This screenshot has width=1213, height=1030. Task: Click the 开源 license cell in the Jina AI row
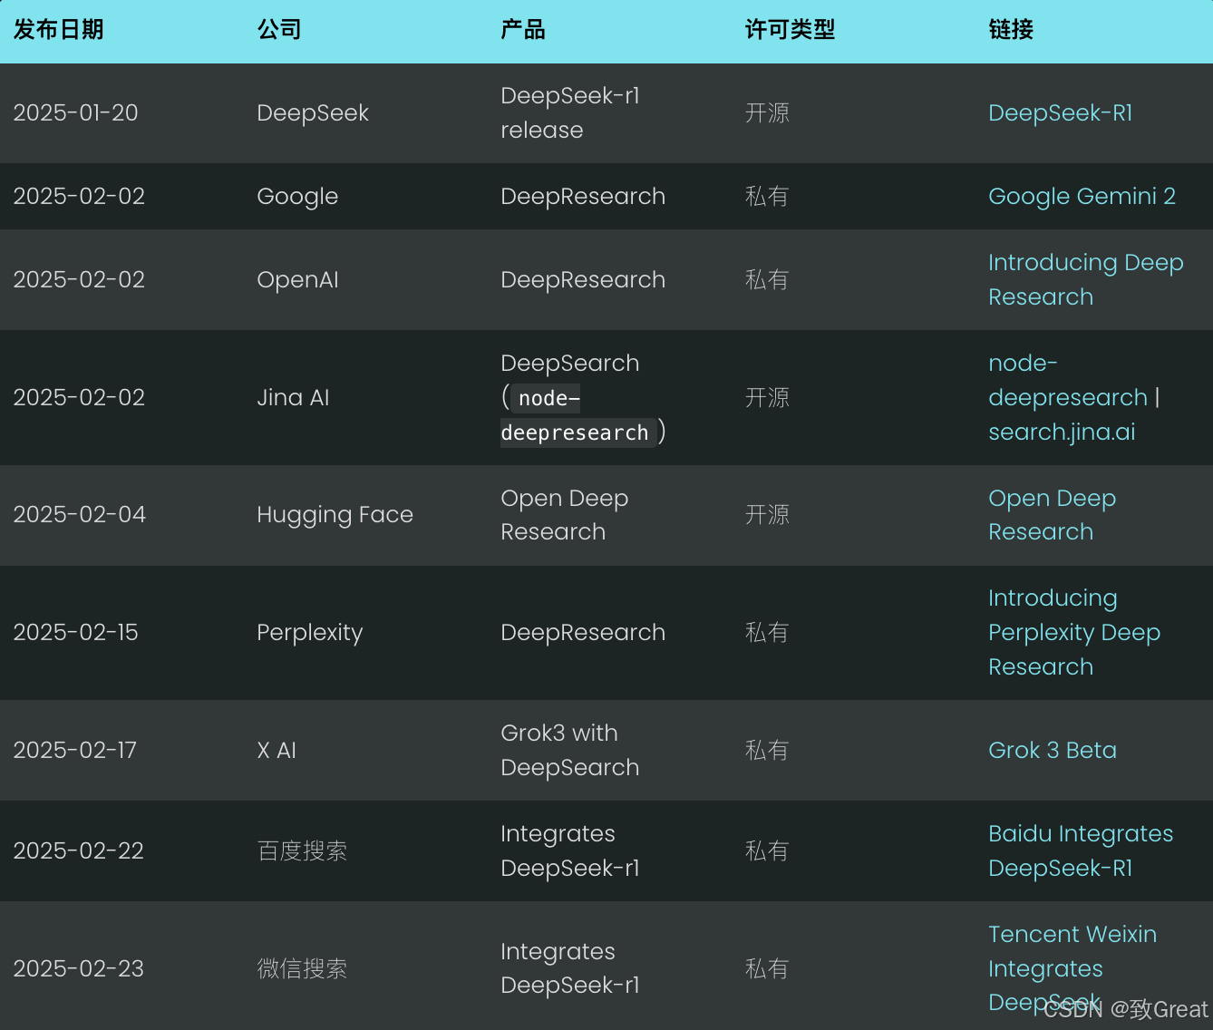tap(767, 398)
